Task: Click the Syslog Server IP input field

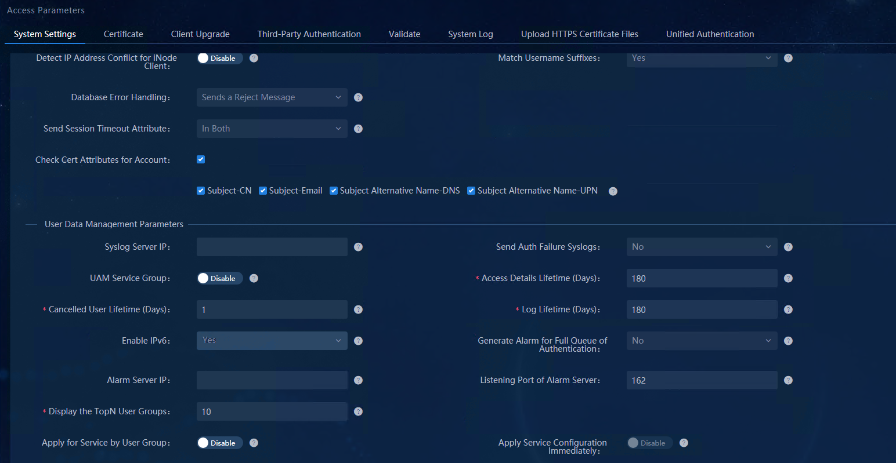Action: pyautogui.click(x=272, y=247)
